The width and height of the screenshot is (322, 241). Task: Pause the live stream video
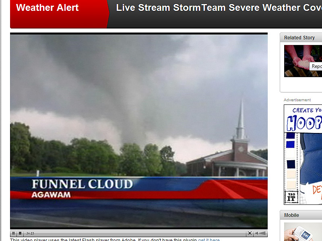click(13, 233)
